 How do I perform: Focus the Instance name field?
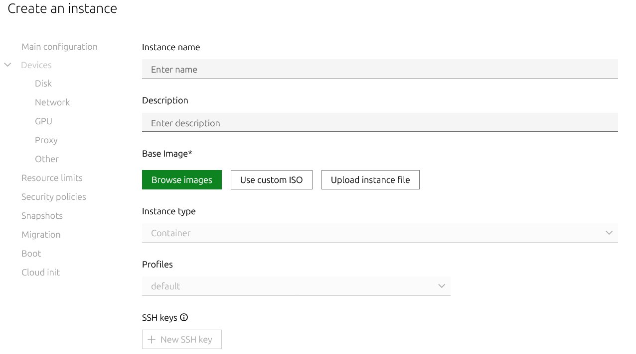(379, 70)
